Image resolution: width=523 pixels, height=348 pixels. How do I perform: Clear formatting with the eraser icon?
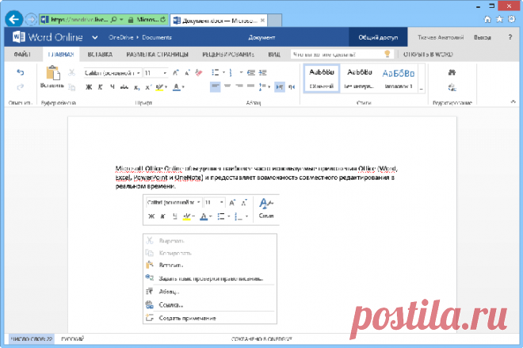click(x=199, y=72)
